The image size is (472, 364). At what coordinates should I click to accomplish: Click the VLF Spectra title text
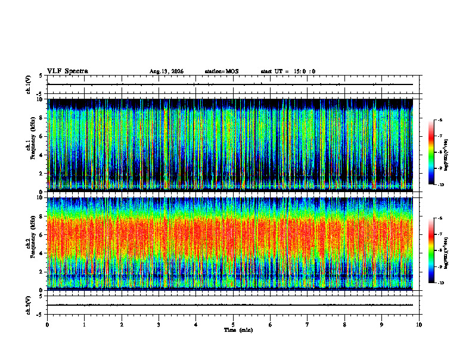click(67, 71)
